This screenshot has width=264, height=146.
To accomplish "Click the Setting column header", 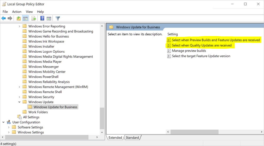I will click(172, 34).
